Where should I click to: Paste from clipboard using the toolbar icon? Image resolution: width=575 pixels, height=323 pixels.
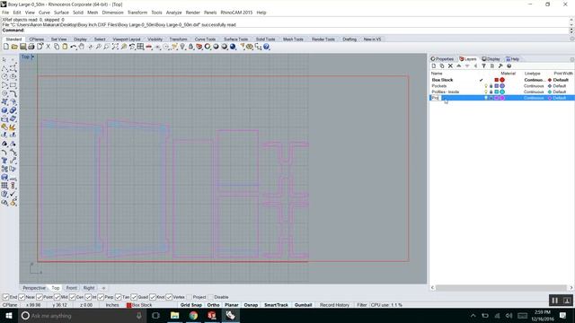tap(65, 47)
